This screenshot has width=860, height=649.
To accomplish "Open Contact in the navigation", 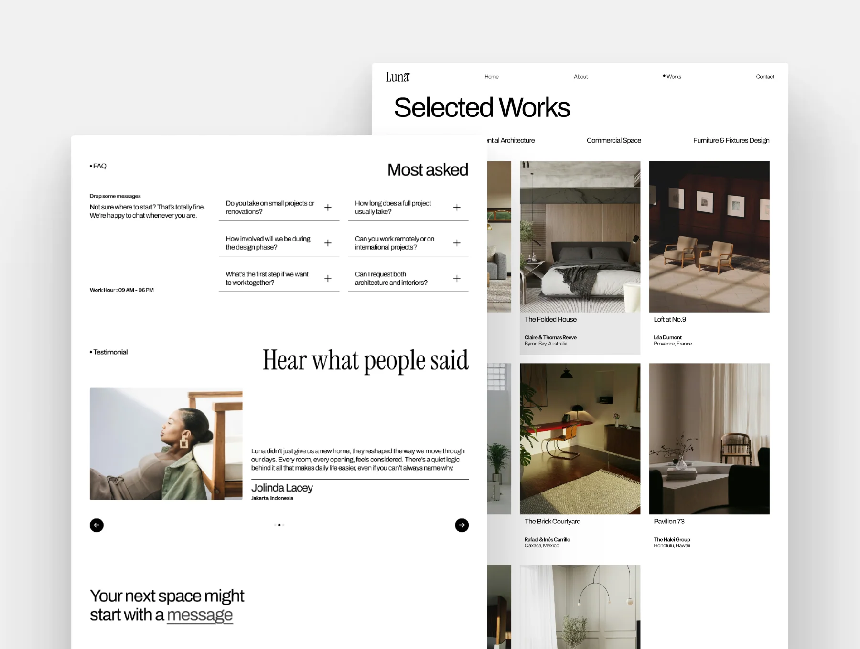I will pyautogui.click(x=765, y=77).
